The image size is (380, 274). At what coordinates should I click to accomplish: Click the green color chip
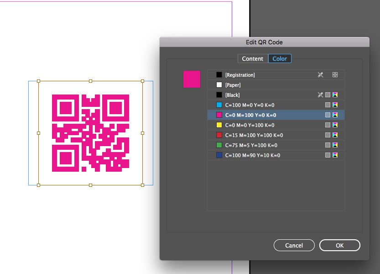219,145
